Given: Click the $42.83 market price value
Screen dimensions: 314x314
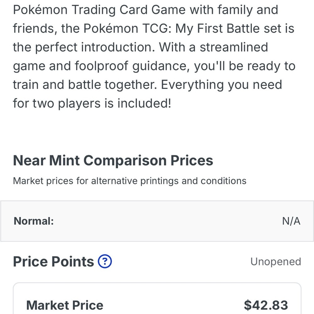Looking at the screenshot, I should pyautogui.click(x=266, y=306).
